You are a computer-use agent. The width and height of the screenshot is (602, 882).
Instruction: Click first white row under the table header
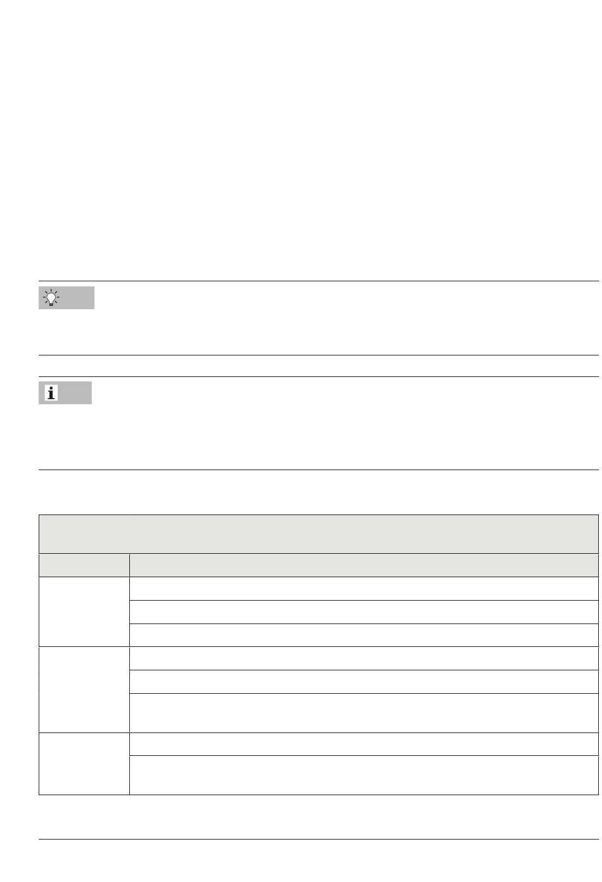click(x=364, y=589)
